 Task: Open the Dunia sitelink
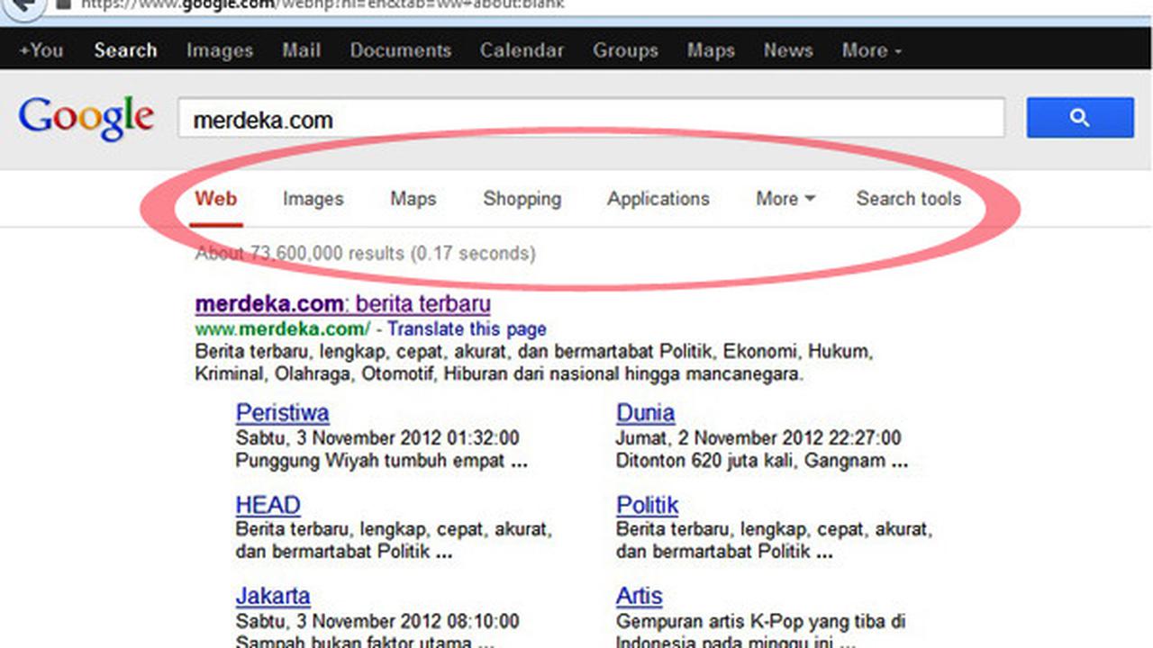645,413
